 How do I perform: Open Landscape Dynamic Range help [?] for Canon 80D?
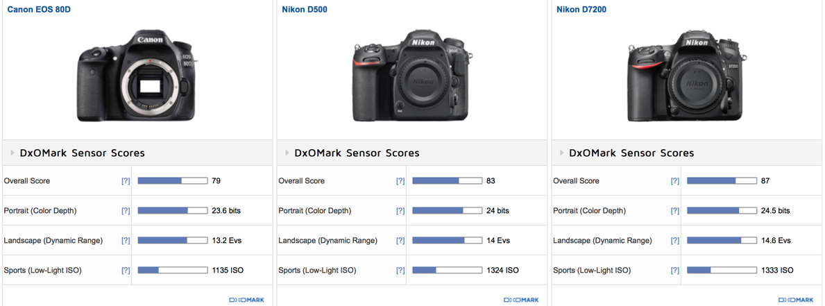click(126, 241)
